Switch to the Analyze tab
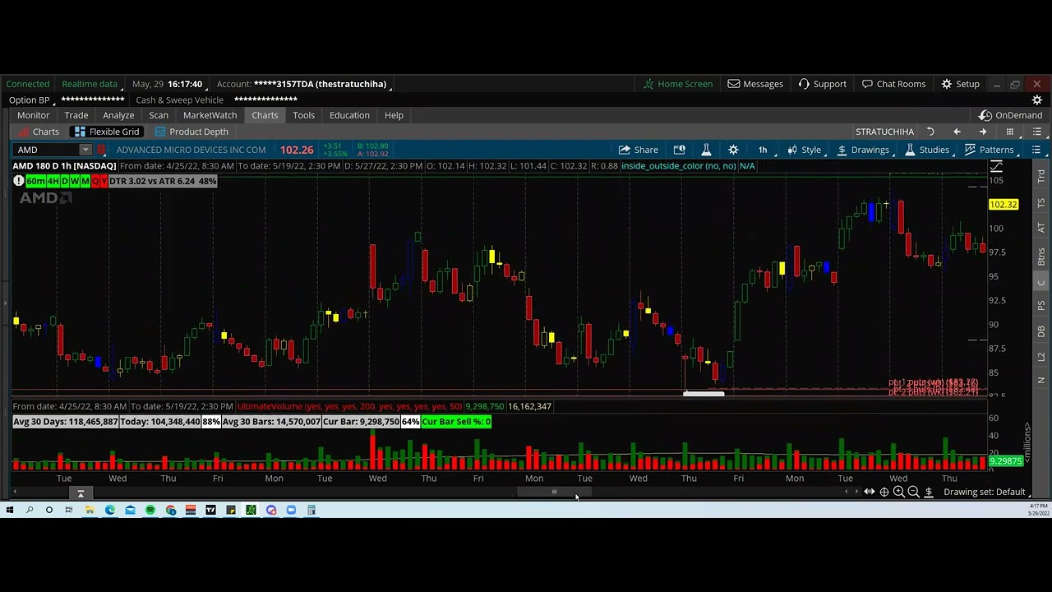 coord(118,115)
